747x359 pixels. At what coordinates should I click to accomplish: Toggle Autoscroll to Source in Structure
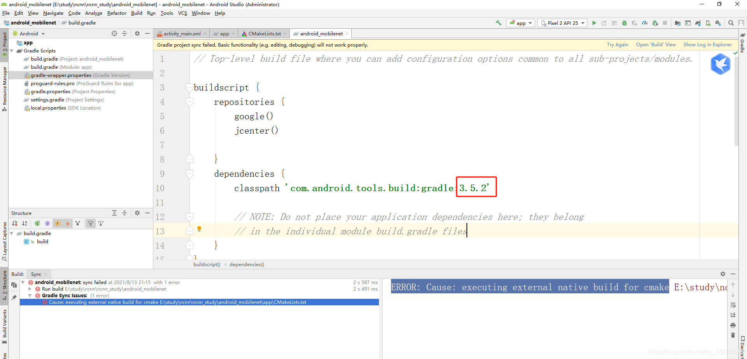pos(91,223)
